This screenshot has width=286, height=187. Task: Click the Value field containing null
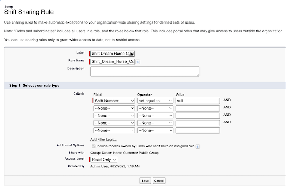(198, 101)
